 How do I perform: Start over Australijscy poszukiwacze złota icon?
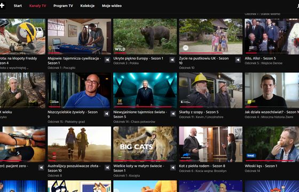(107, 167)
